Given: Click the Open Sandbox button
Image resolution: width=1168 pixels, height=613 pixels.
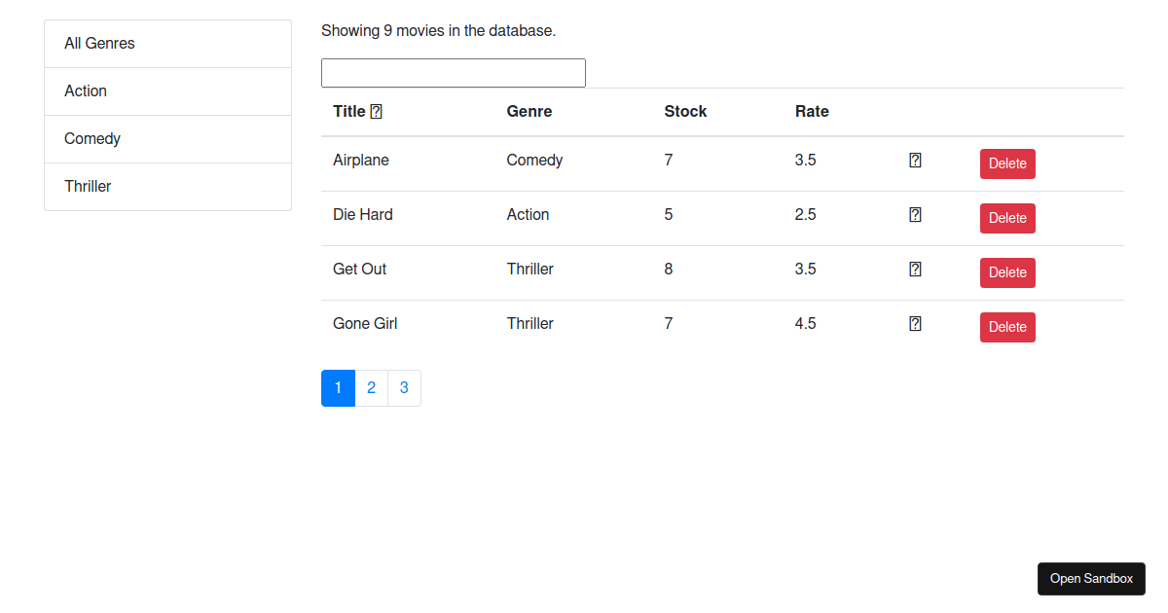Looking at the screenshot, I should tap(1091, 578).
